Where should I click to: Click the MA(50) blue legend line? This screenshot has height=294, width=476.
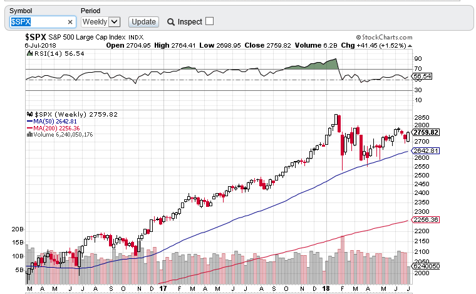[x=30, y=121]
